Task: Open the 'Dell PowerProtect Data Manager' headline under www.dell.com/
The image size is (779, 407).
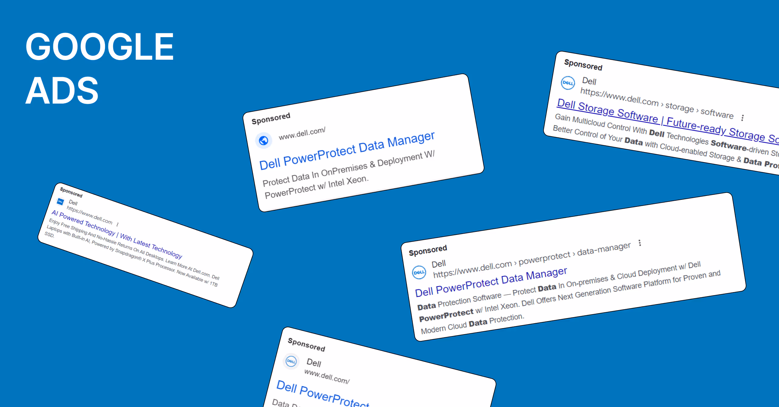Action: [x=347, y=150]
